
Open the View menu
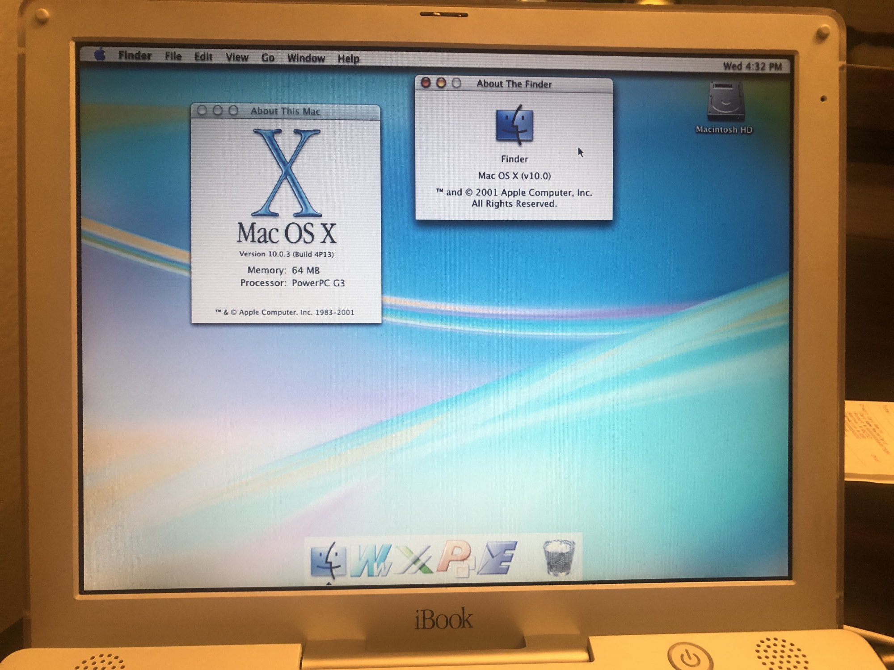click(236, 57)
